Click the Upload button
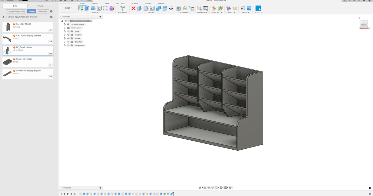 [x=32, y=11]
